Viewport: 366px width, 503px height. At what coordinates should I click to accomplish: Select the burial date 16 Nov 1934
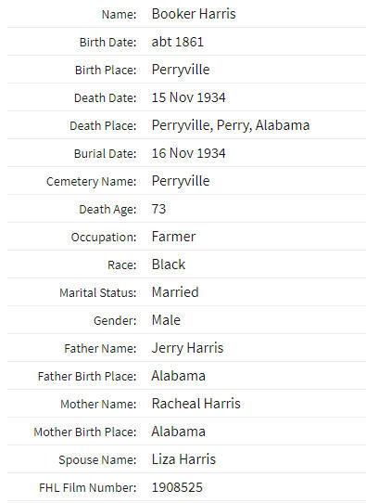(189, 153)
